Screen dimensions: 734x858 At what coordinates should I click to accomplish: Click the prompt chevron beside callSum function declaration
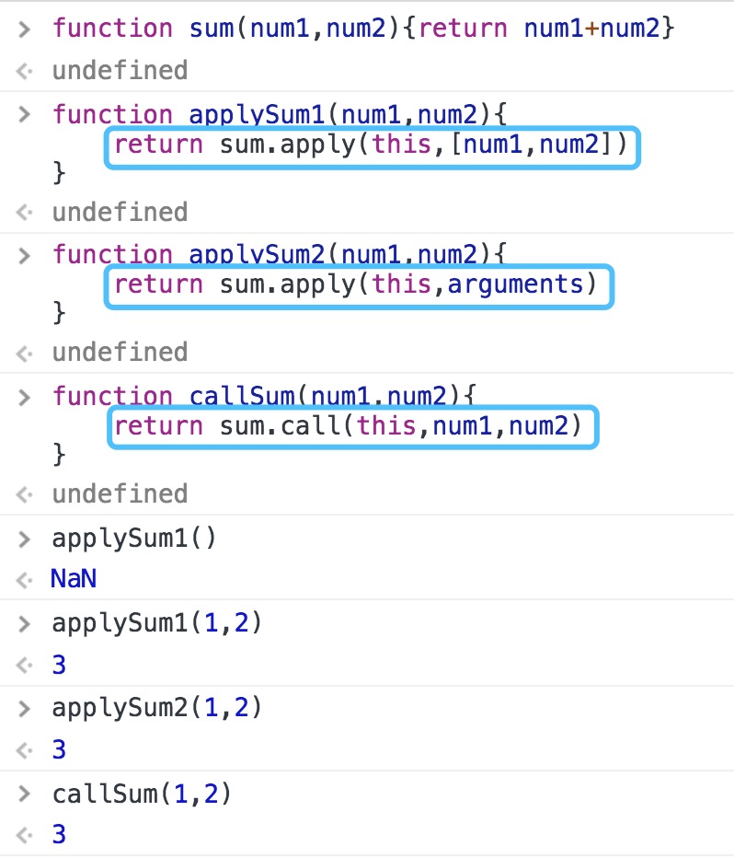point(25,397)
